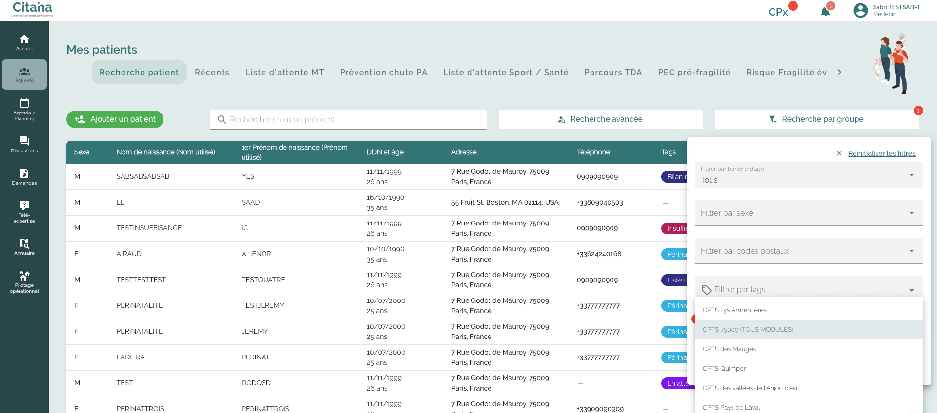Select CPTS 75009 (TOUS MODULES) option
This screenshot has width=937, height=413.
(748, 330)
